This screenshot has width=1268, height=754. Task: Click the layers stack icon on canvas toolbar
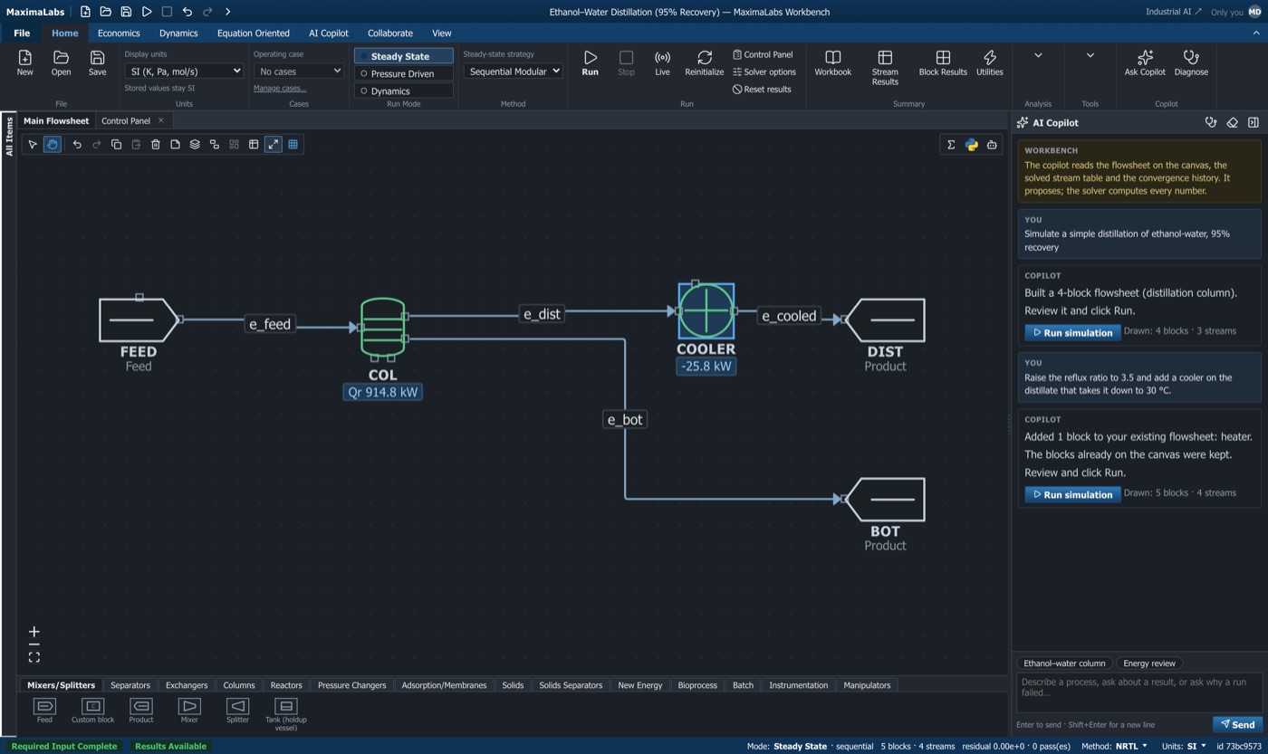[x=195, y=144]
